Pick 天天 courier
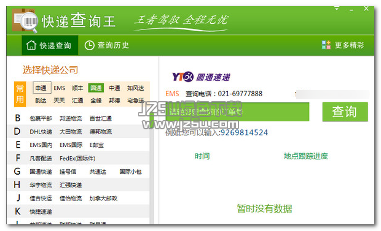Image resolution: width=381 pixels, height=231 pixels. pos(59,100)
